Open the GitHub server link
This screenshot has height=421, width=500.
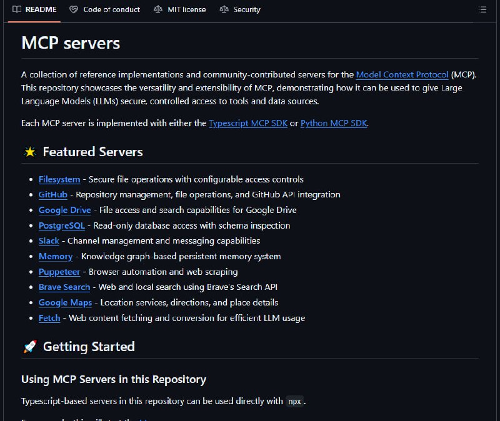[53, 195]
